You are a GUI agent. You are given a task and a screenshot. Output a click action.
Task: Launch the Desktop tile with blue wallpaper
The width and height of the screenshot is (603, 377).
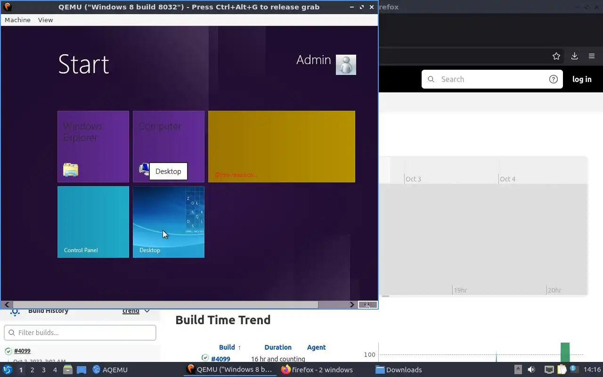169,222
